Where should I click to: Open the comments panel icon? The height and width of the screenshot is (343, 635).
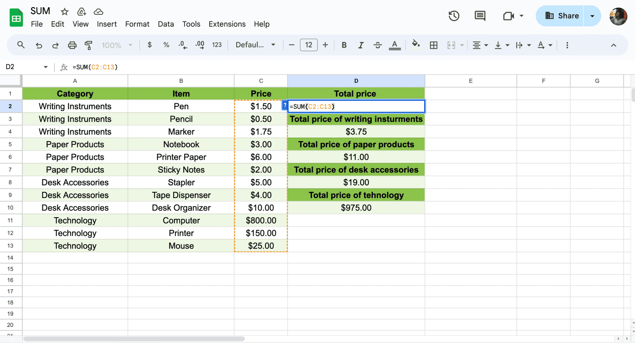(x=480, y=16)
